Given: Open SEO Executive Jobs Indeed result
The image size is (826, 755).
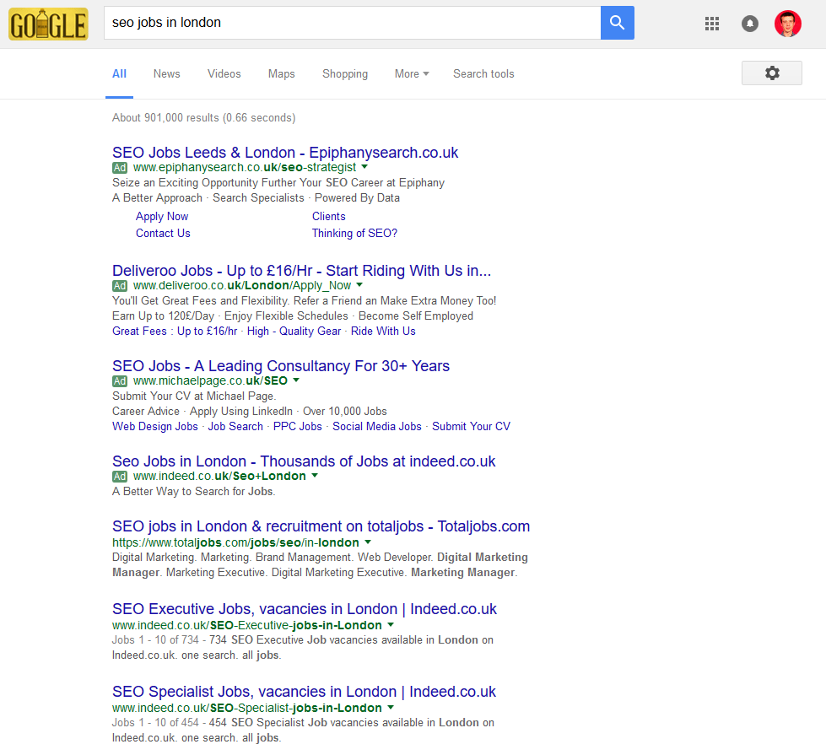Looking at the screenshot, I should coord(305,609).
